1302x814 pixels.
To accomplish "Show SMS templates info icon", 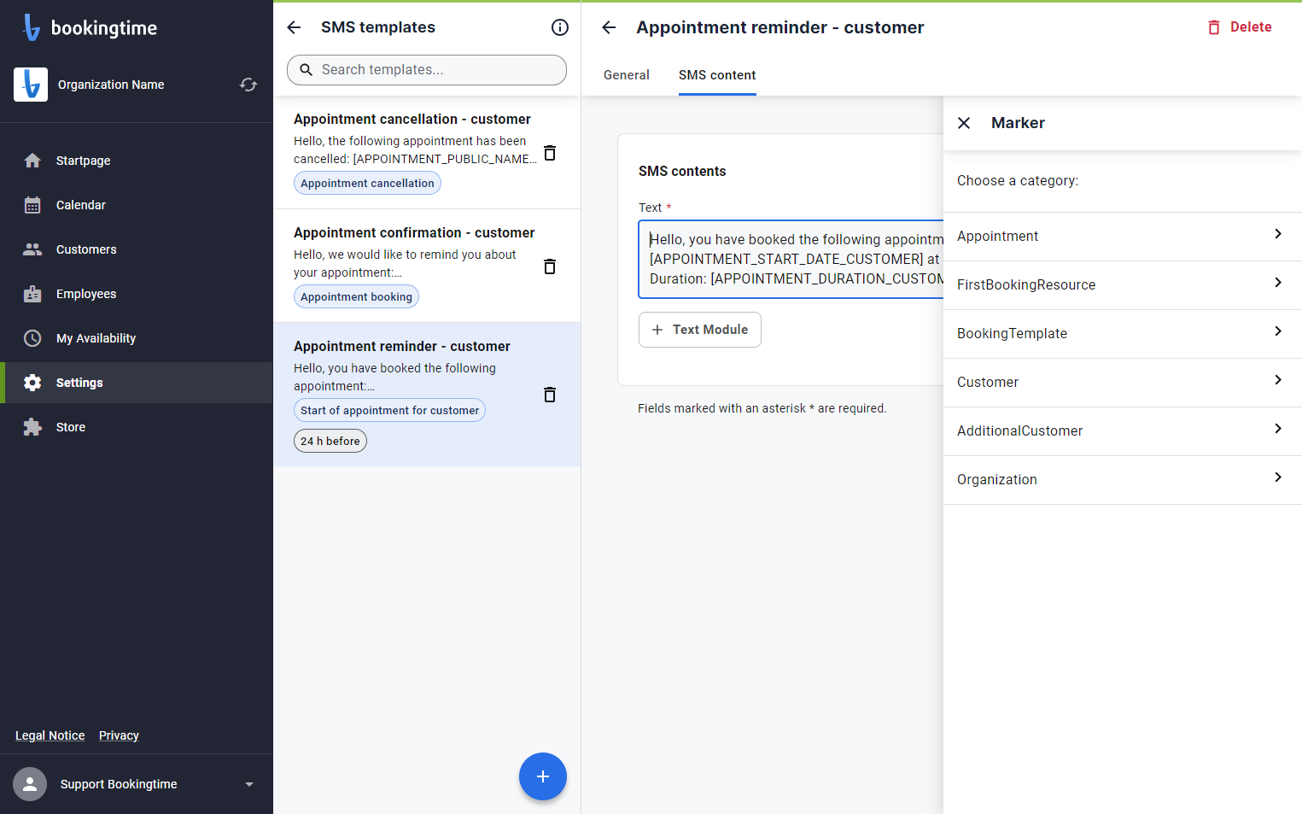I will (560, 27).
